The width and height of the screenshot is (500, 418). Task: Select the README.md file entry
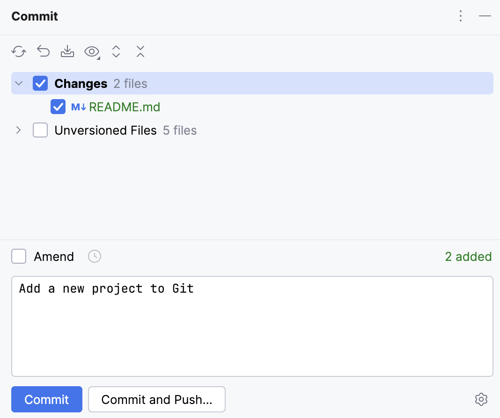[x=125, y=107]
